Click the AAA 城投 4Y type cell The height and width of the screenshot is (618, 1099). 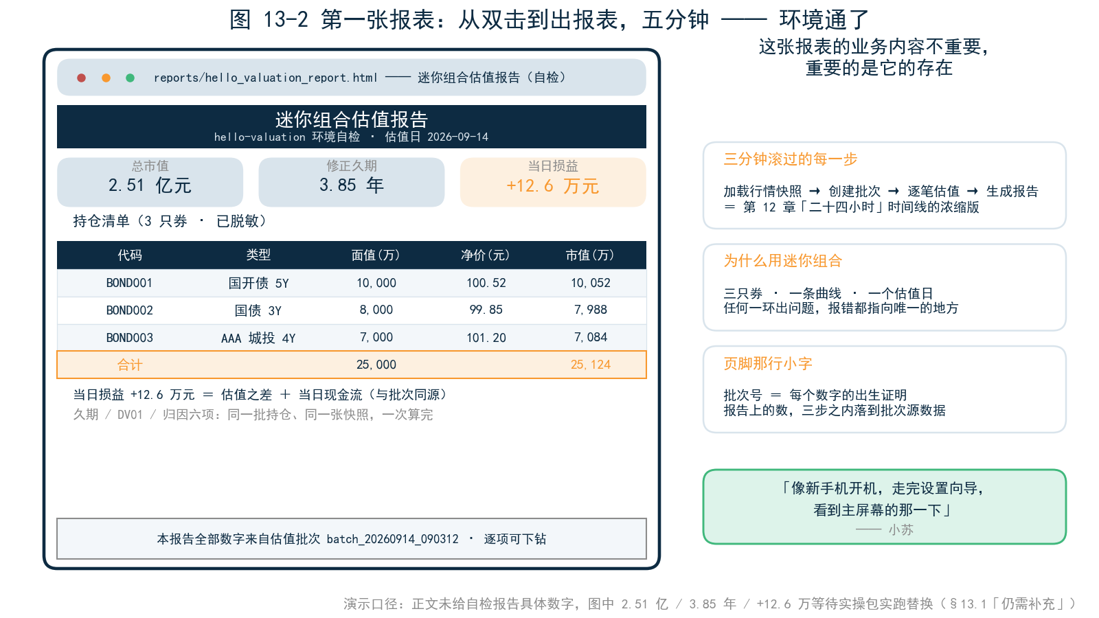[258, 338]
